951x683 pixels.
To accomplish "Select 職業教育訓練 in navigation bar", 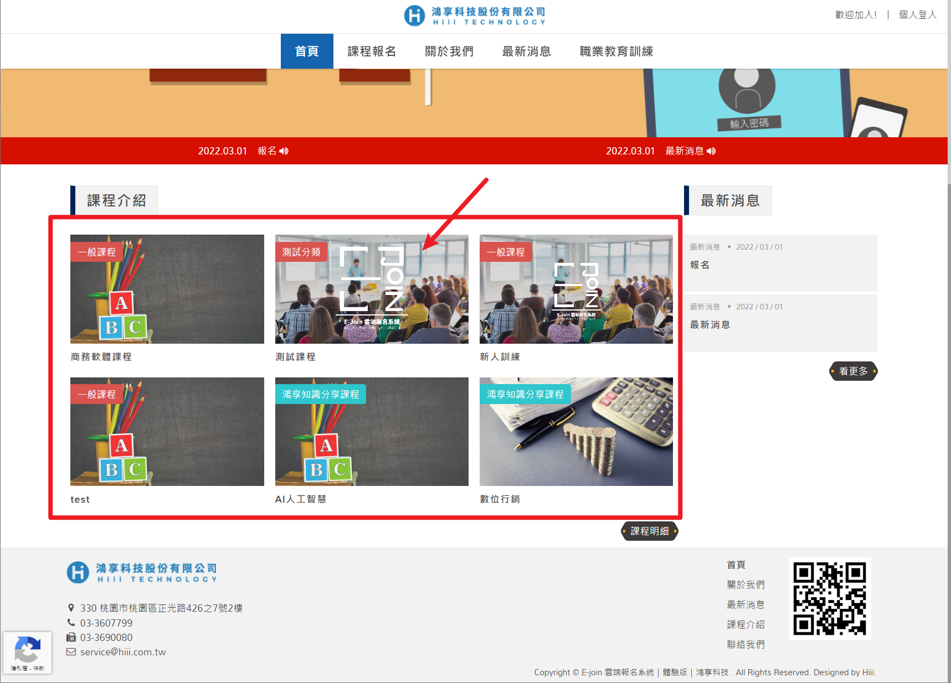I will [x=616, y=51].
